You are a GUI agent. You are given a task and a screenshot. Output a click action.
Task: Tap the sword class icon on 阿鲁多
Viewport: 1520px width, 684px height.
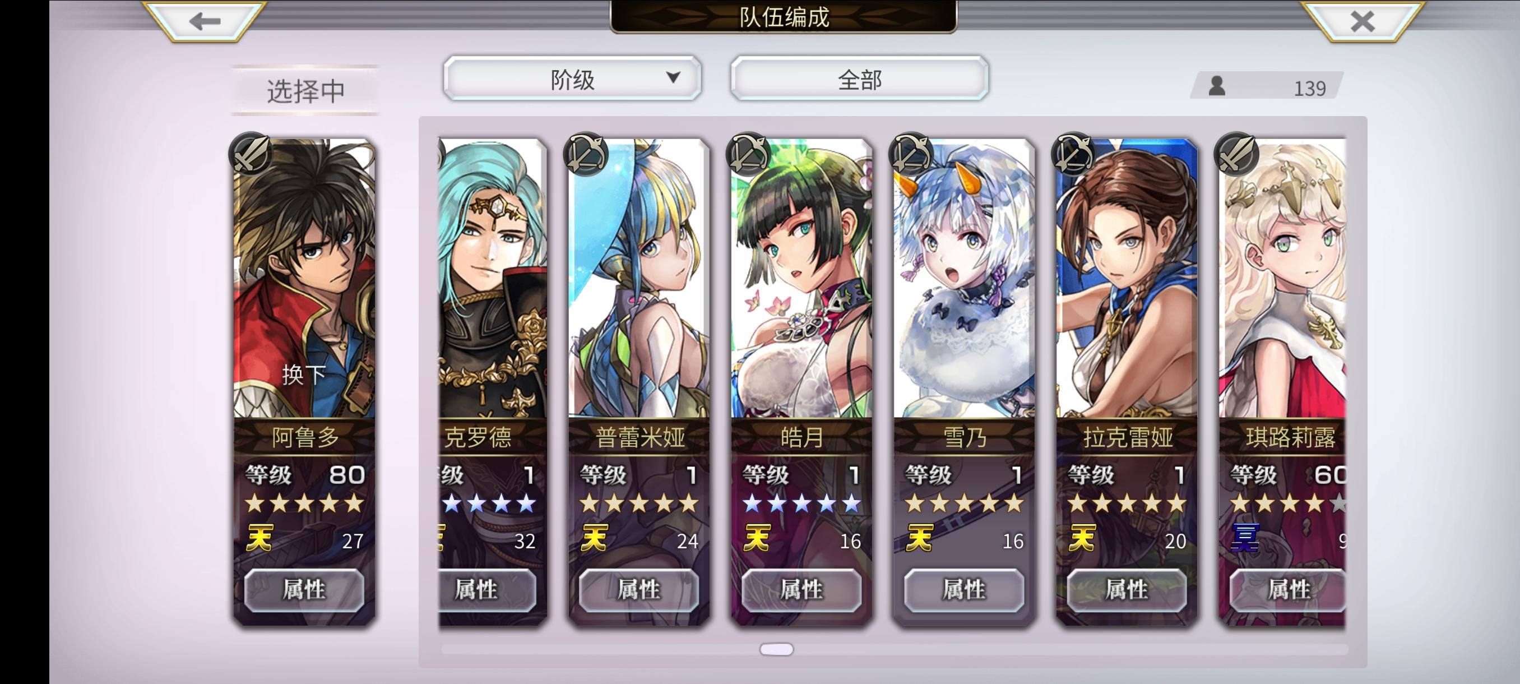click(250, 154)
